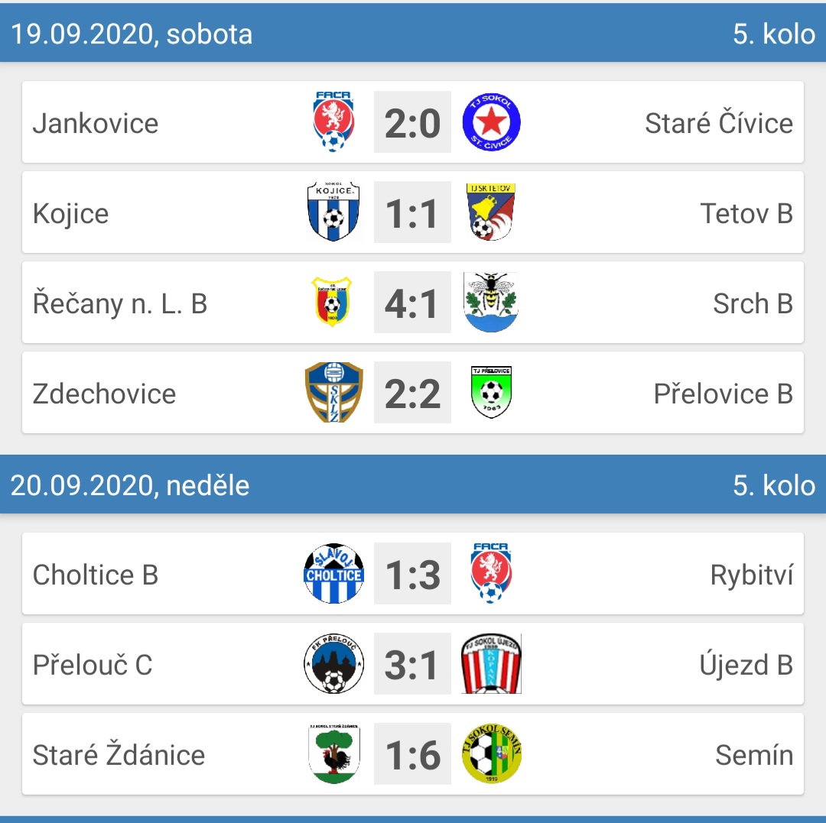This screenshot has width=826, height=823.
Task: Open the Staré Ždánice 1:6 score
Action: click(x=412, y=753)
